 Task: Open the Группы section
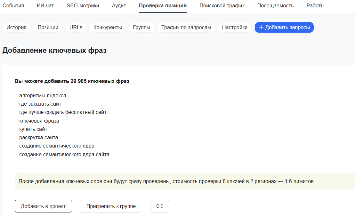click(x=141, y=28)
